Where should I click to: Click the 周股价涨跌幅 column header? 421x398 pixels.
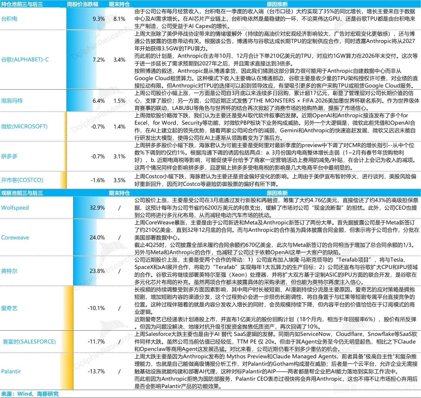click(x=83, y=4)
